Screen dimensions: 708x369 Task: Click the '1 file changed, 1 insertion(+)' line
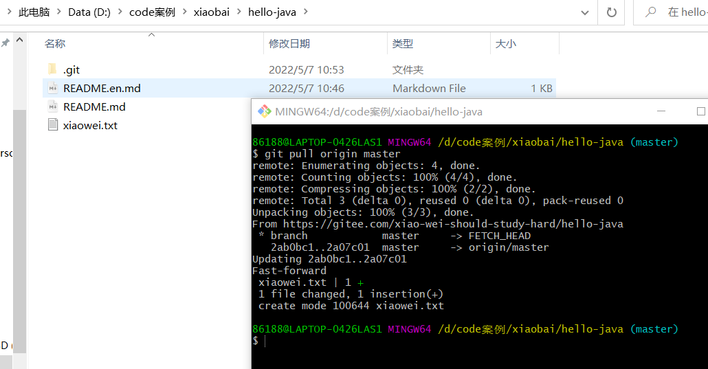[351, 294]
